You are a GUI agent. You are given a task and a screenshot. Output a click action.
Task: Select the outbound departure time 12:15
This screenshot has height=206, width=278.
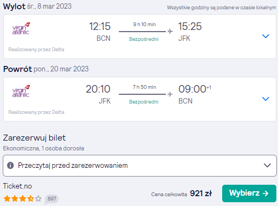tap(100, 26)
